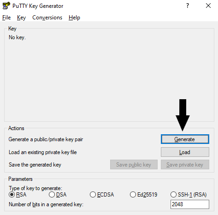Close the PuTTY Key Generator window
Screen dimensions: 218x215
(x=208, y=6)
